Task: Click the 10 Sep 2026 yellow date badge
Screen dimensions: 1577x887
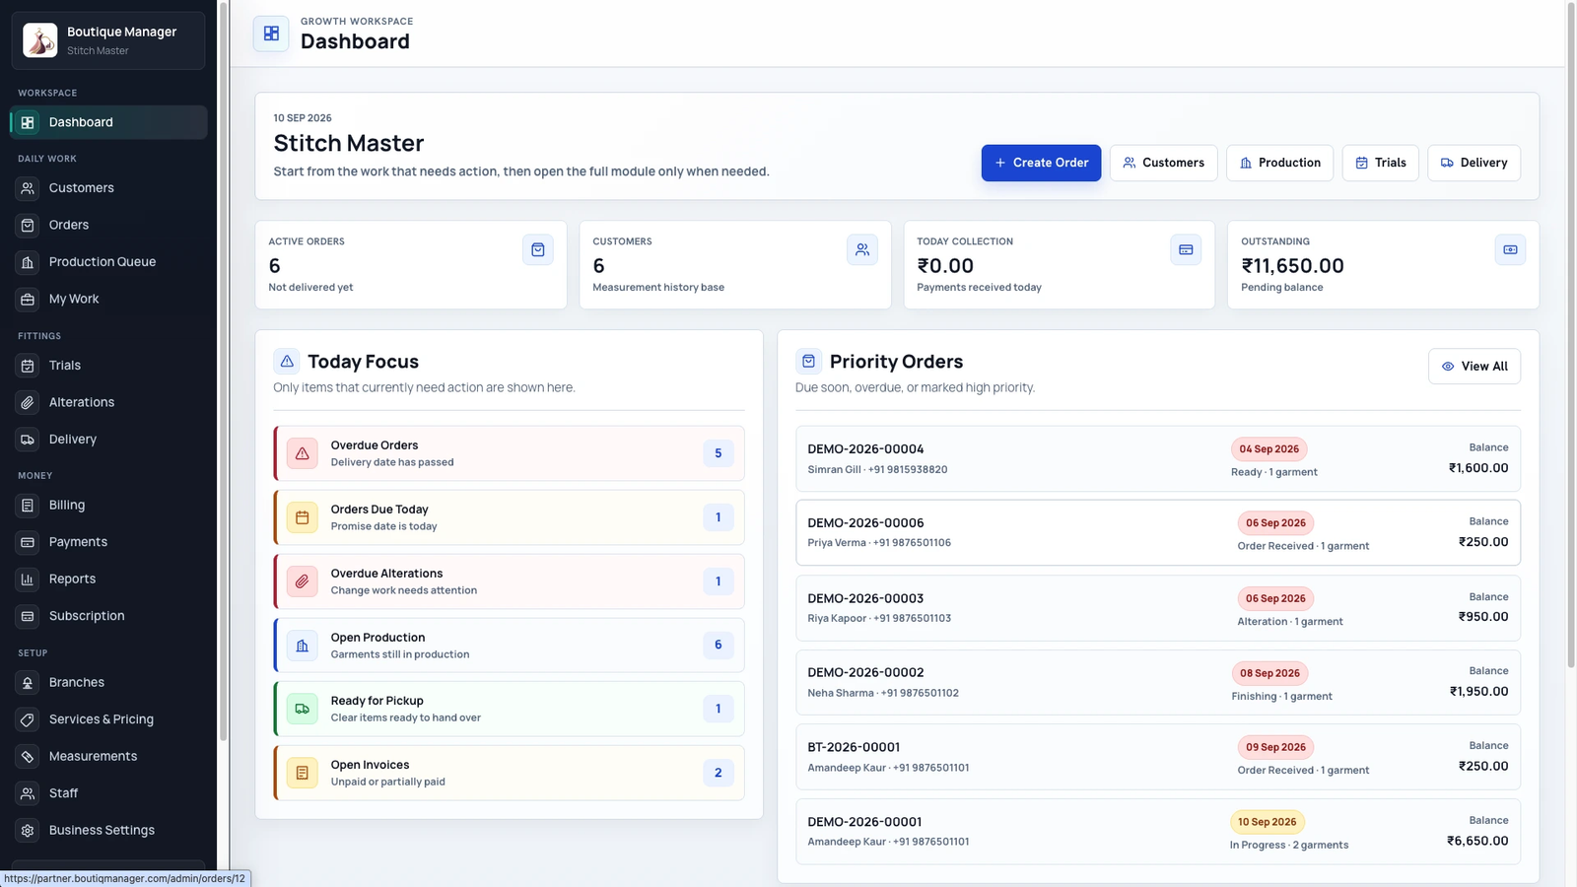Action: coord(1268,822)
